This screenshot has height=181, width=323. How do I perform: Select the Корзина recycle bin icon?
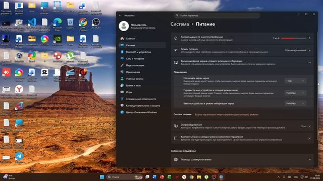click(x=70, y=24)
